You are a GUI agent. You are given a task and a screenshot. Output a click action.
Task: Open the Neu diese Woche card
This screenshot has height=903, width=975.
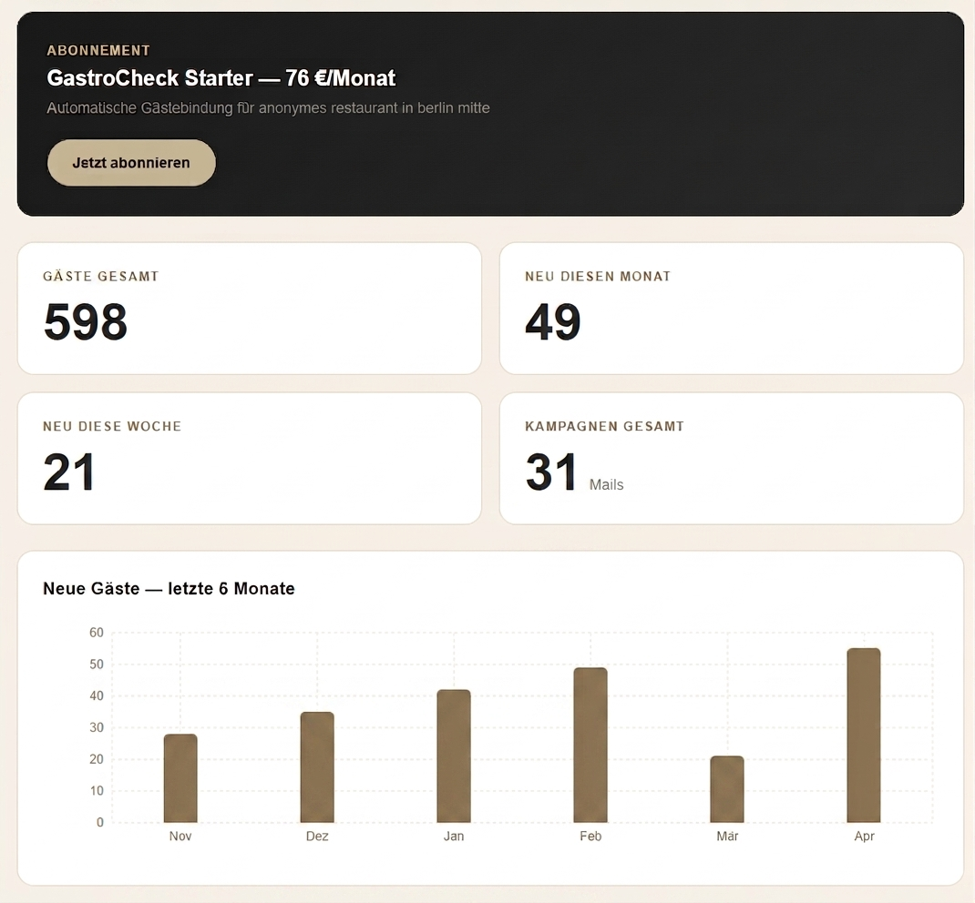[250, 459]
